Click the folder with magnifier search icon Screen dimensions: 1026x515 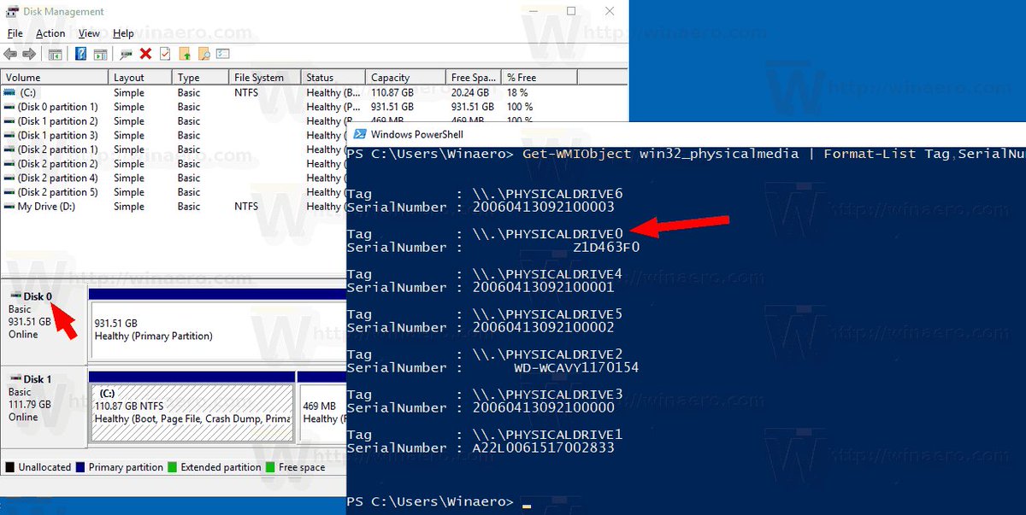(203, 54)
